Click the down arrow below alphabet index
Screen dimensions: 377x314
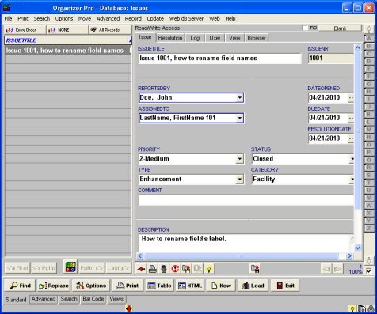(x=369, y=260)
